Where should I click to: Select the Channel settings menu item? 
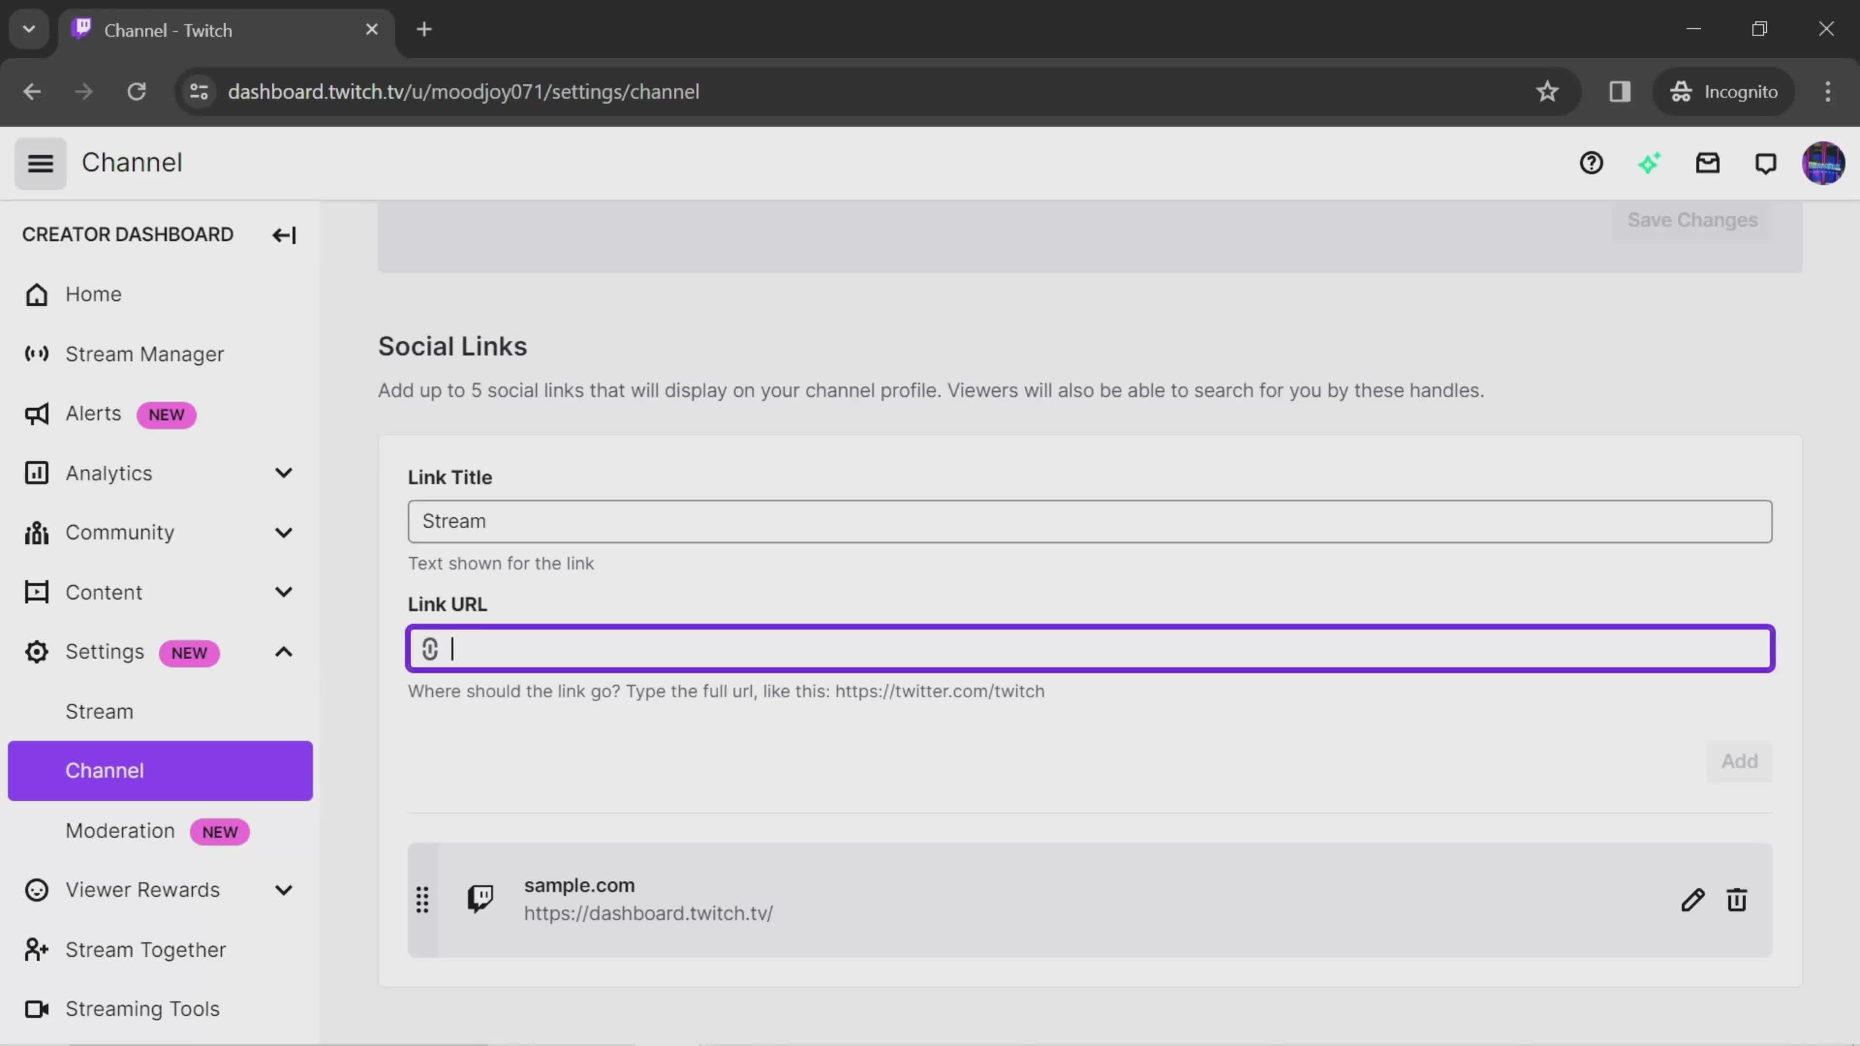(x=105, y=770)
